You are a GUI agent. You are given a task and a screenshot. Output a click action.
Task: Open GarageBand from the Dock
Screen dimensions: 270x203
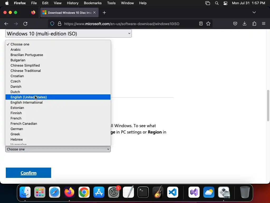coord(158,192)
